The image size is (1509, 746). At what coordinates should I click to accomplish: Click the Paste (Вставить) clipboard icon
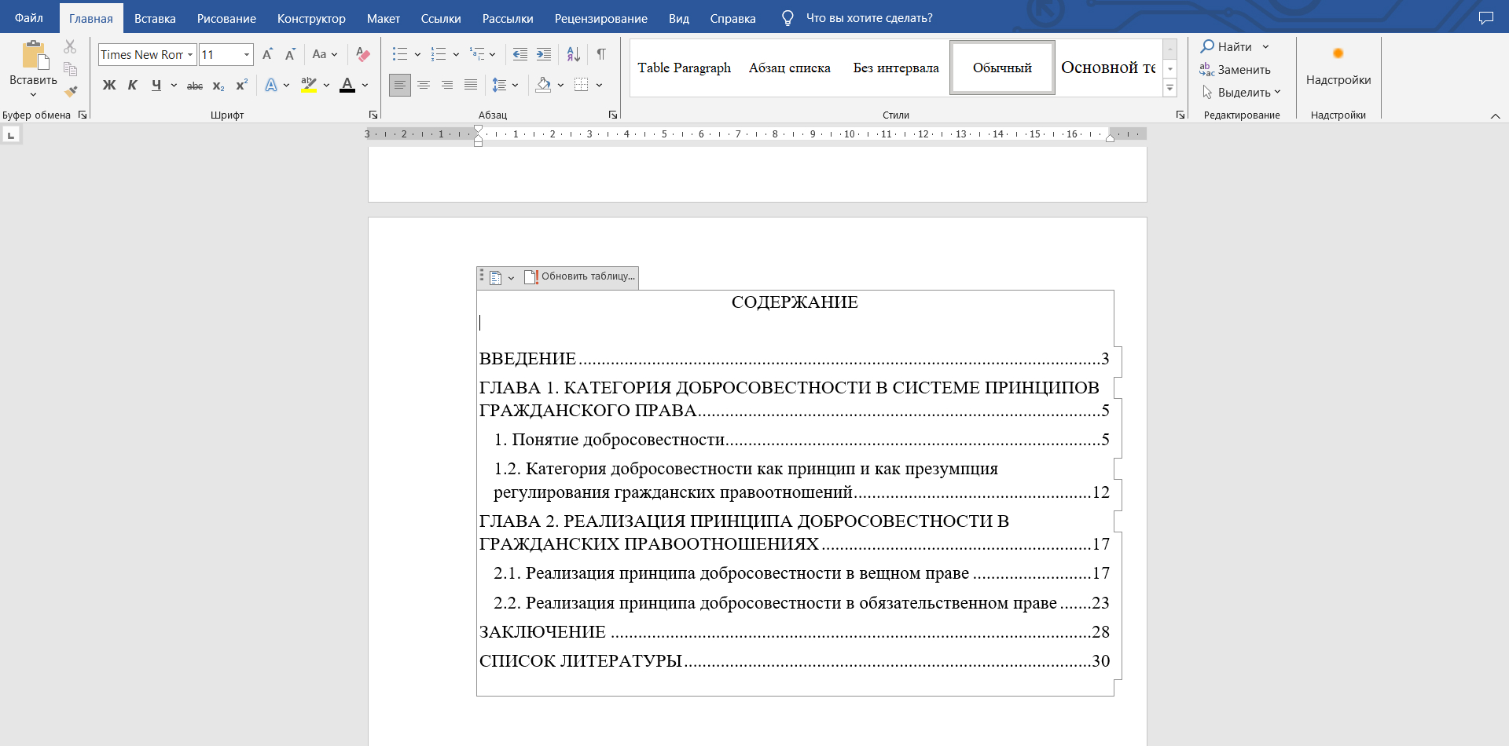click(34, 55)
